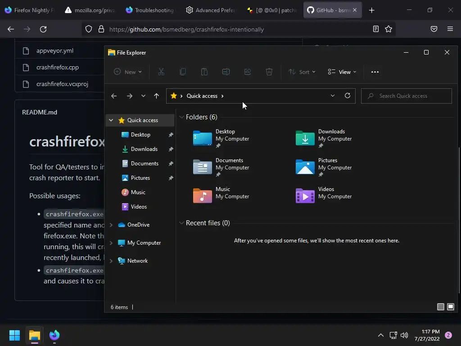Open the Downloads folder tile
The width and height of the screenshot is (461, 346).
pyautogui.click(x=324, y=138)
